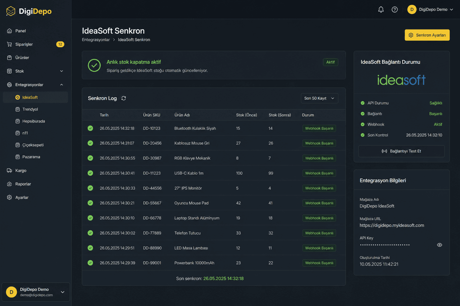Expand the sidebar user profile card
The width and height of the screenshot is (460, 306).
(36, 292)
